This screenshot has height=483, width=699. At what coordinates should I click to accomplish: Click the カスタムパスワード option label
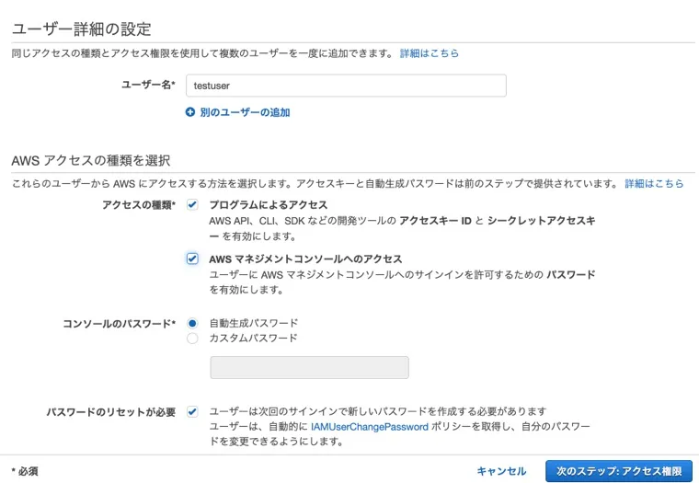pos(253,338)
